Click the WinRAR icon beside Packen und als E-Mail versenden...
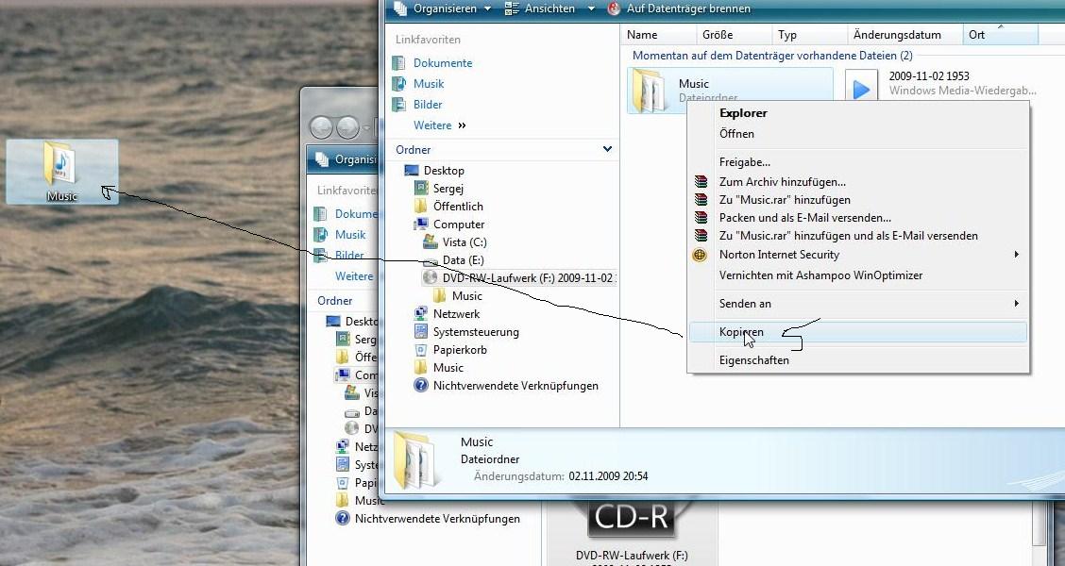The width and height of the screenshot is (1065, 566). pyautogui.click(x=701, y=218)
